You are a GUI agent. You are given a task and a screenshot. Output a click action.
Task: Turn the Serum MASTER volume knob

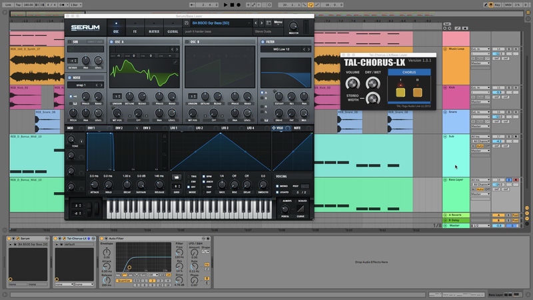pos(293,26)
